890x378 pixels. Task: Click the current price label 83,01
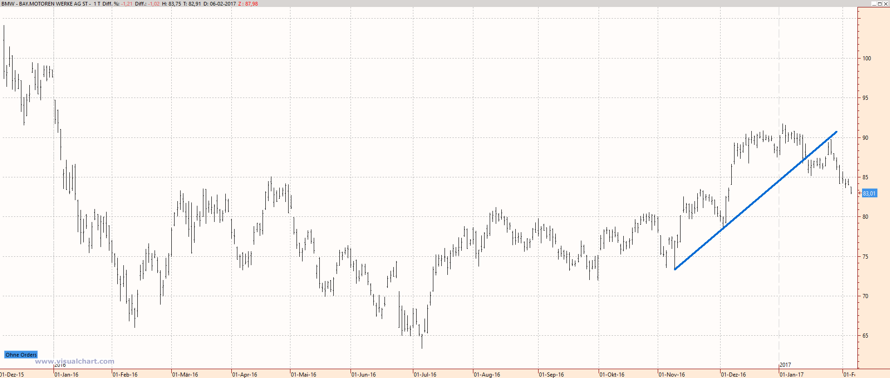tap(869, 193)
